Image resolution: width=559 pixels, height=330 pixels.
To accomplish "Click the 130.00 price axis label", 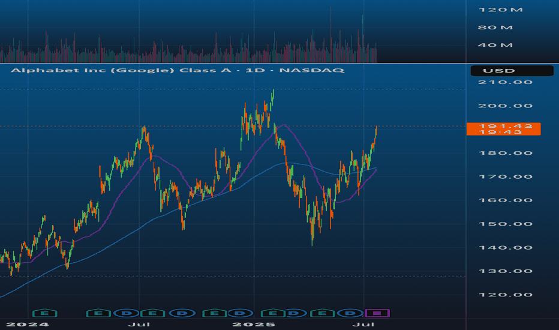I will [505, 271].
